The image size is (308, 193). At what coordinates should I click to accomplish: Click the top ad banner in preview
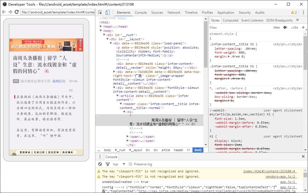46,45
